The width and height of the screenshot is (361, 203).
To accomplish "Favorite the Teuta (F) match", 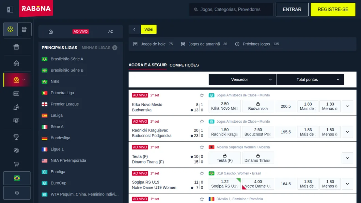I will click(202, 147).
